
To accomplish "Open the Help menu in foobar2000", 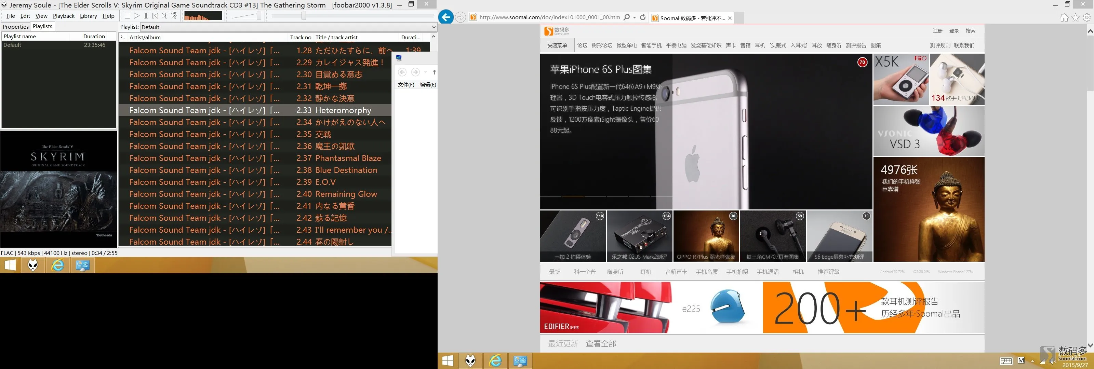I will tap(108, 16).
